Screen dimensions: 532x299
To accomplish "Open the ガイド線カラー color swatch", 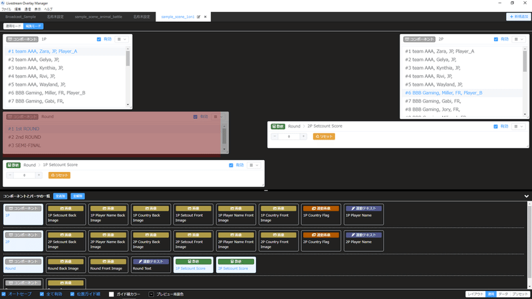I will pyautogui.click(x=111, y=294).
